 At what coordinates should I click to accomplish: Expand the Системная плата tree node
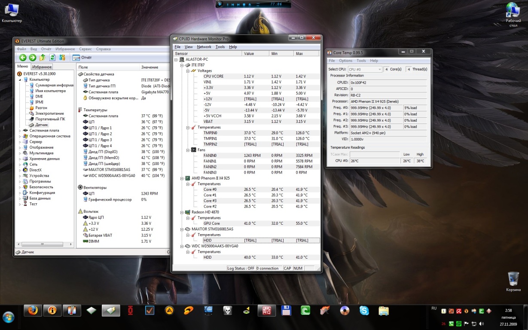point(19,131)
